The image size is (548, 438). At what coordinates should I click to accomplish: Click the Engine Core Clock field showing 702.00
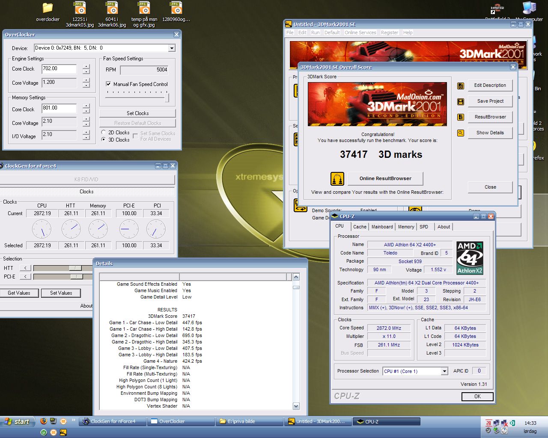click(59, 68)
